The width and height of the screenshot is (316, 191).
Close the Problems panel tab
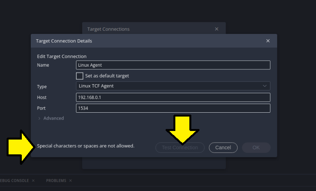pos(71,181)
